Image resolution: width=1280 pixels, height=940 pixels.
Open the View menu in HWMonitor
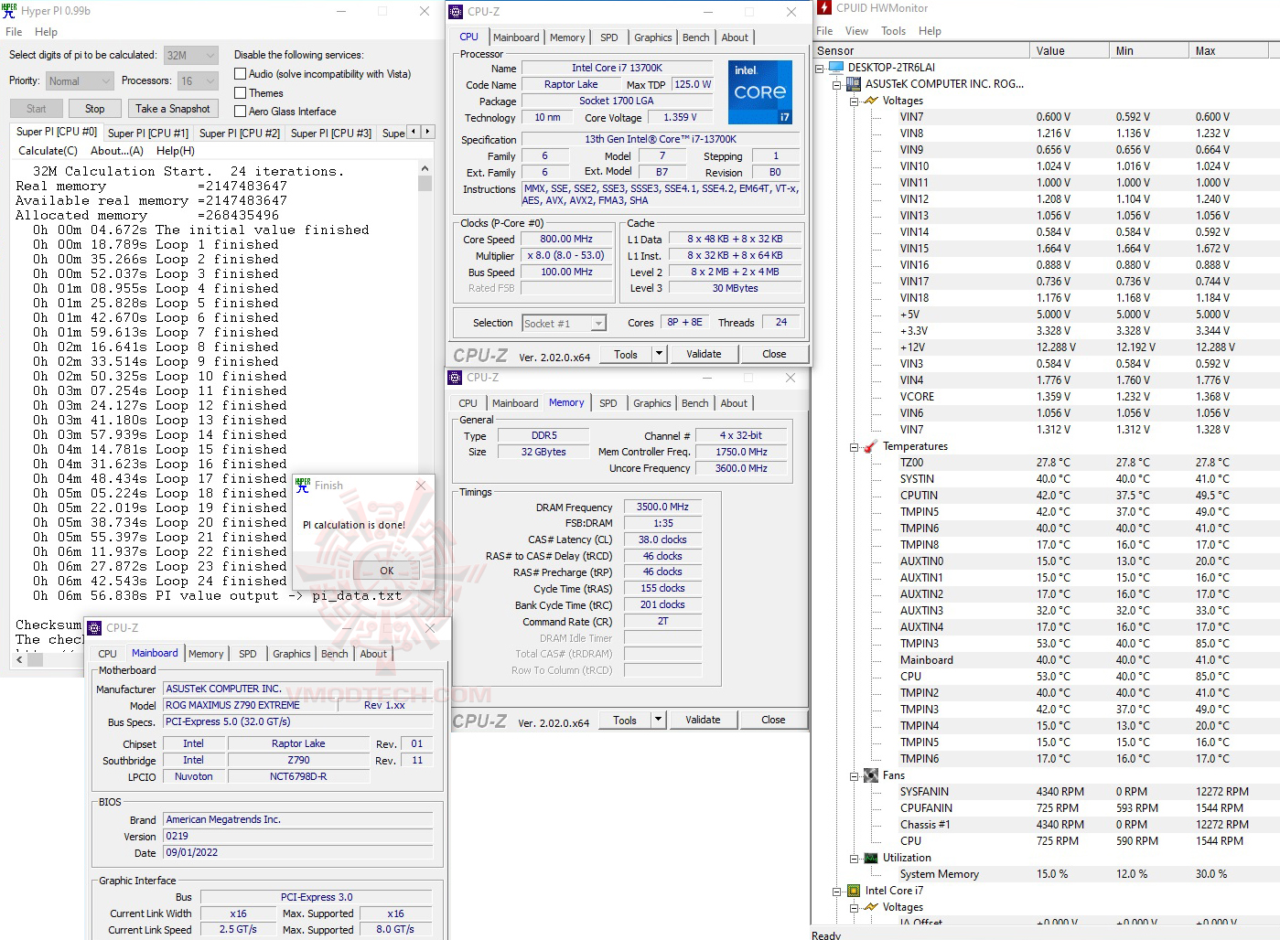coord(856,30)
